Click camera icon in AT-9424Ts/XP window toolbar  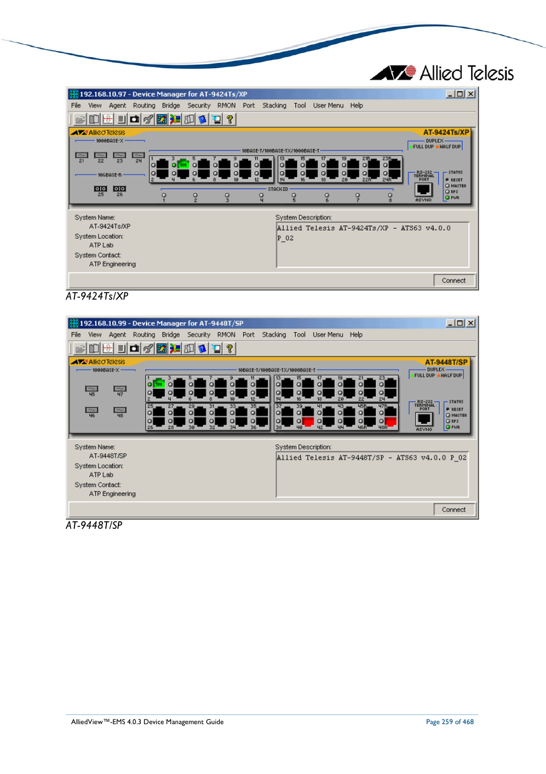[134, 119]
